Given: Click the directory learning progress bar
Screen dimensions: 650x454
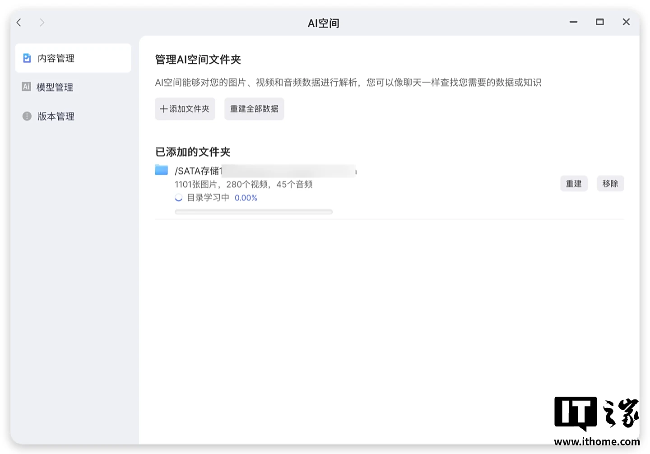Looking at the screenshot, I should pos(254,212).
